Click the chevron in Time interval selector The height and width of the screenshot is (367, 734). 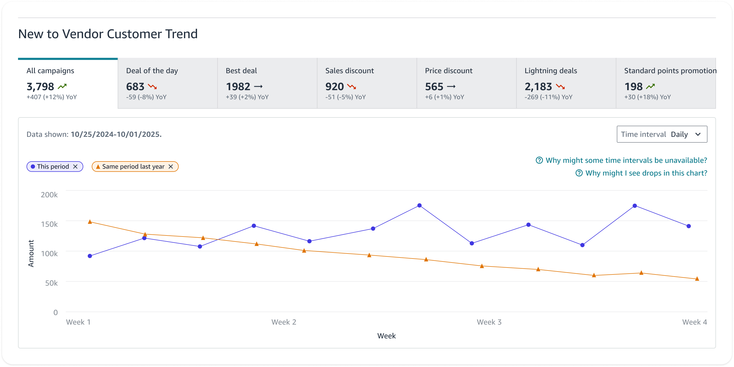pyautogui.click(x=697, y=134)
